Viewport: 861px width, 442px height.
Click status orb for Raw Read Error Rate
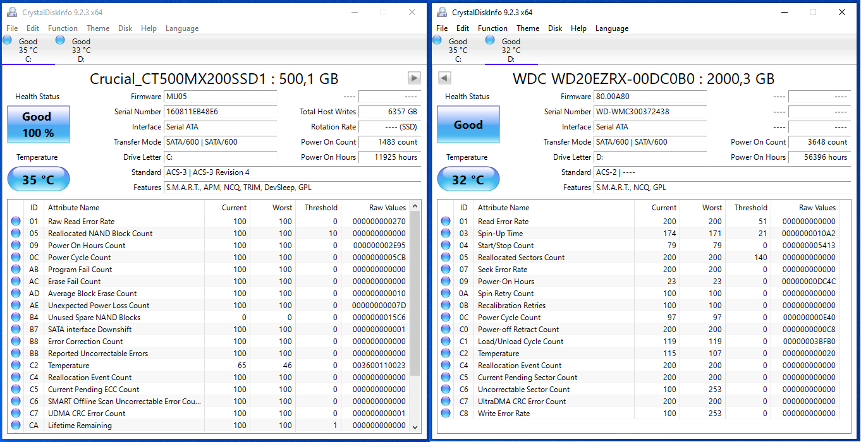(16, 222)
